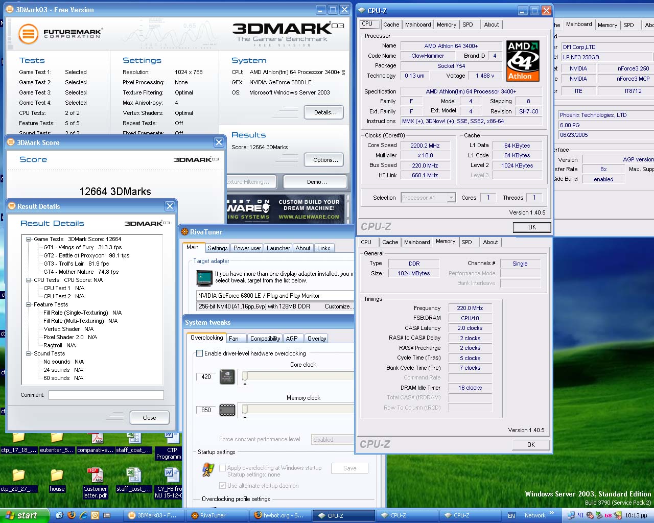Switch to Power user tab in RivaTuner
This screenshot has width=654, height=523.
(247, 248)
